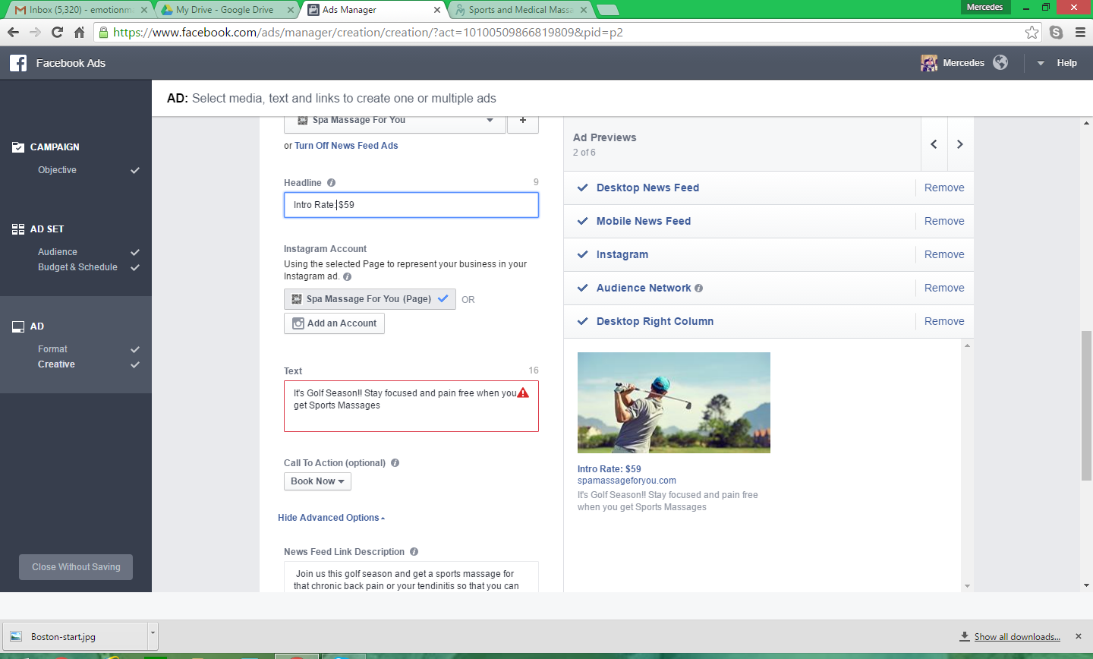This screenshot has width=1093, height=659.
Task: Toggle the Desktop News Feed checkmark
Action: 583,188
